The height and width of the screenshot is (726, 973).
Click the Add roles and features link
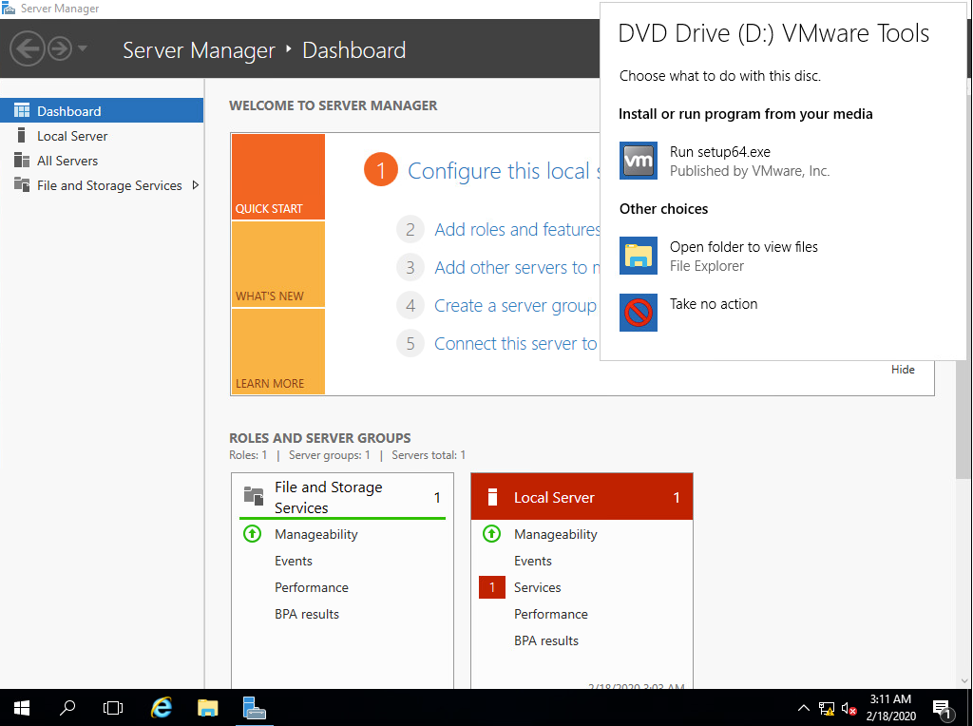(516, 229)
